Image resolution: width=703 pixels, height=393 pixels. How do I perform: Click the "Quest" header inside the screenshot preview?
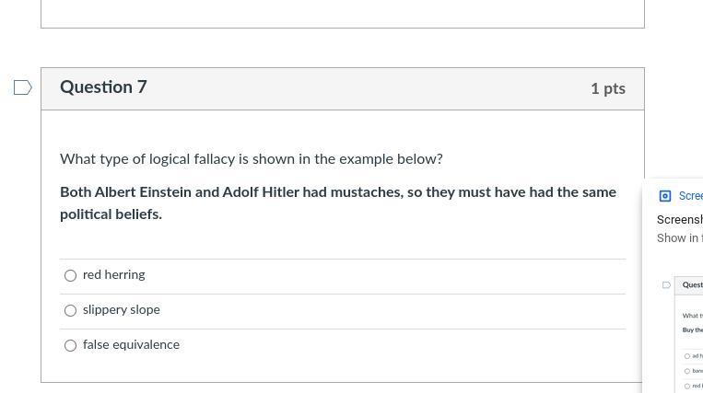point(692,285)
